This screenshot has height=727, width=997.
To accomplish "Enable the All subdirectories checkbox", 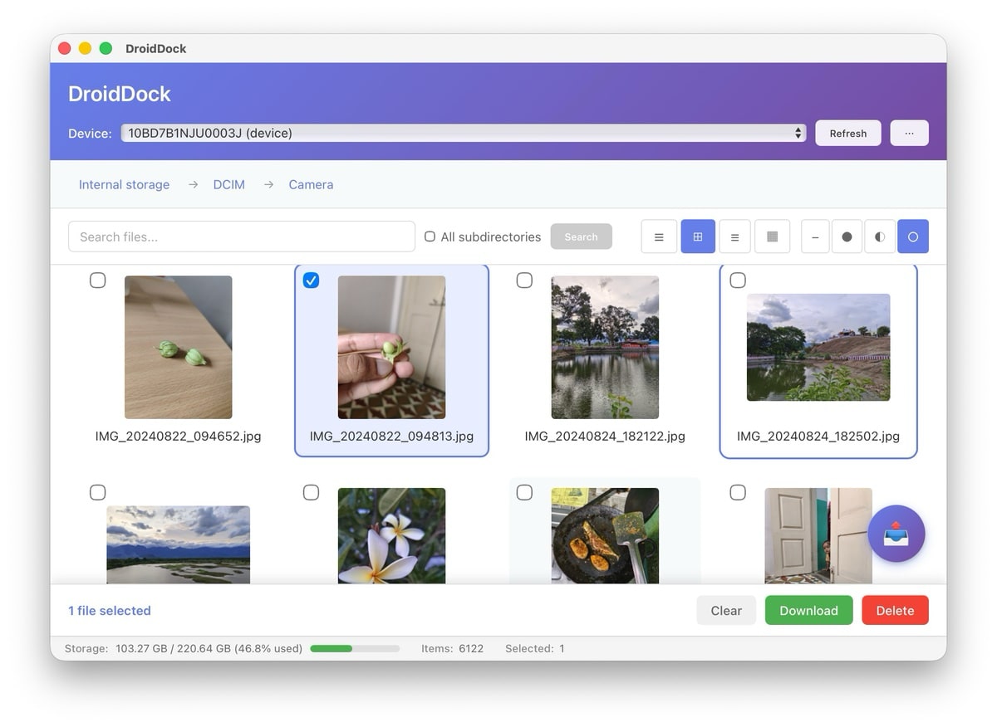I will tap(430, 237).
